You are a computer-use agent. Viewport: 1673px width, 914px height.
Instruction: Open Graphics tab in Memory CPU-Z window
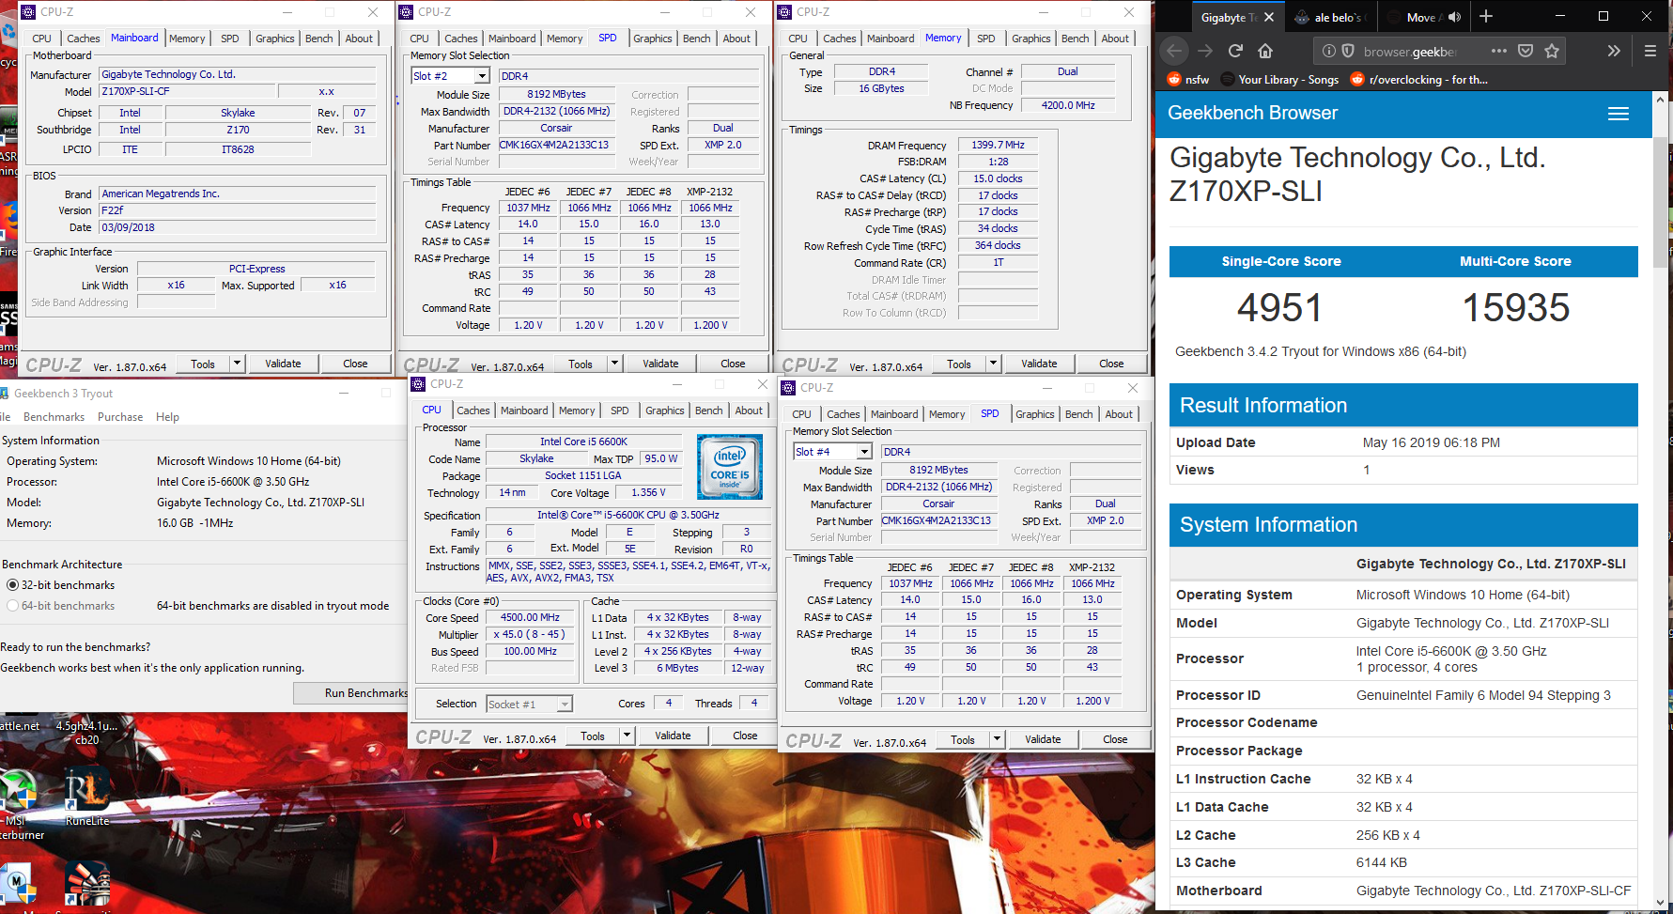[x=1030, y=39]
